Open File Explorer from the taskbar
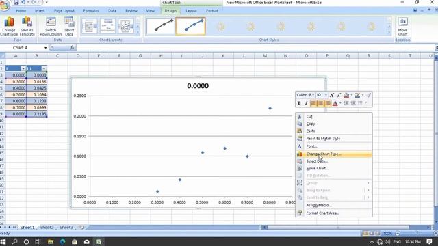 pyautogui.click(x=51, y=241)
